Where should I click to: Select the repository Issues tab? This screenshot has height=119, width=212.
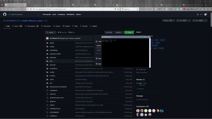tap(17, 26)
